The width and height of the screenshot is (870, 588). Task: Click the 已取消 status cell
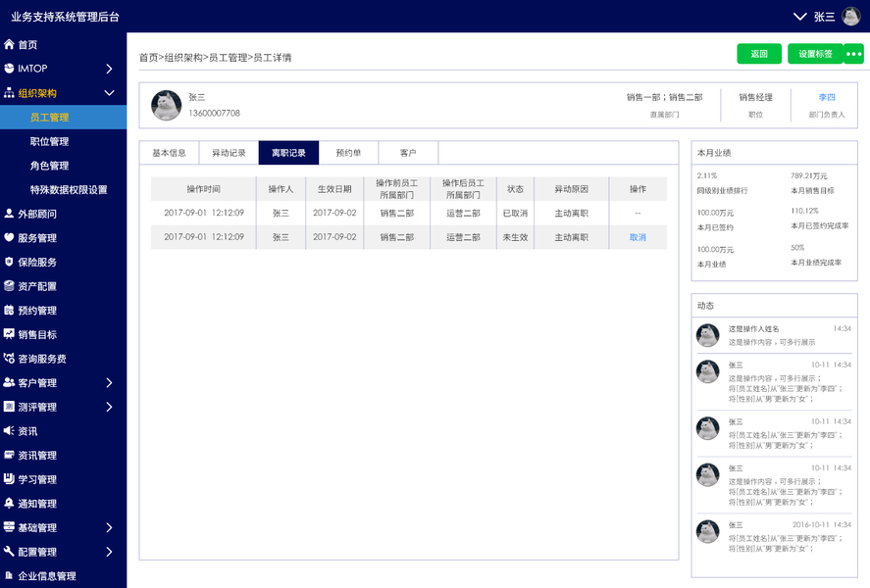pos(516,213)
